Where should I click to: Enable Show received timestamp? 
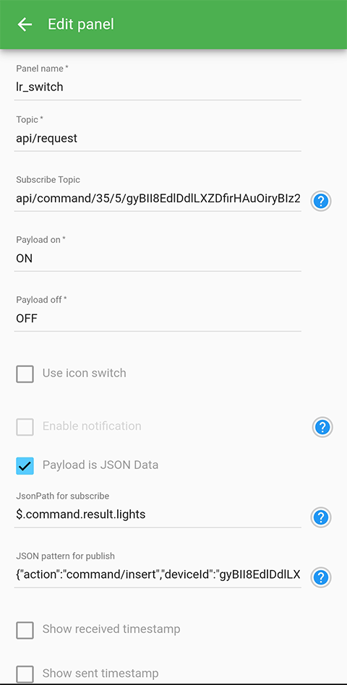point(25,630)
